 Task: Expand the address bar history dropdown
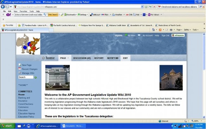(142, 7)
